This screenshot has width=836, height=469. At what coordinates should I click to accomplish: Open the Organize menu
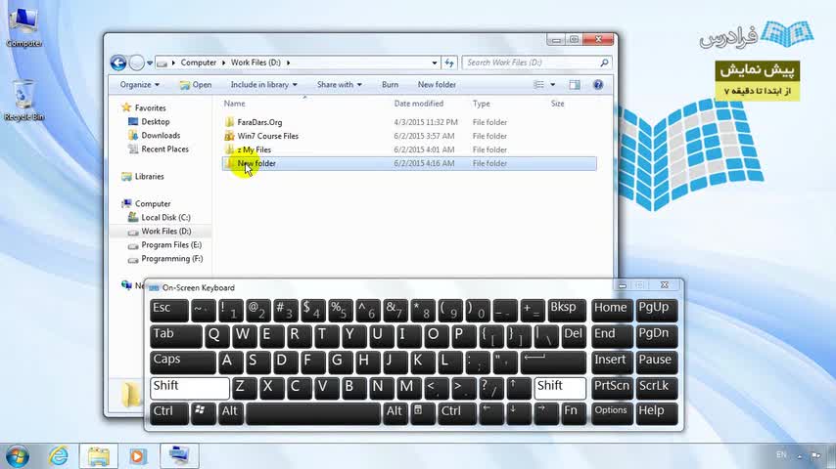point(139,85)
